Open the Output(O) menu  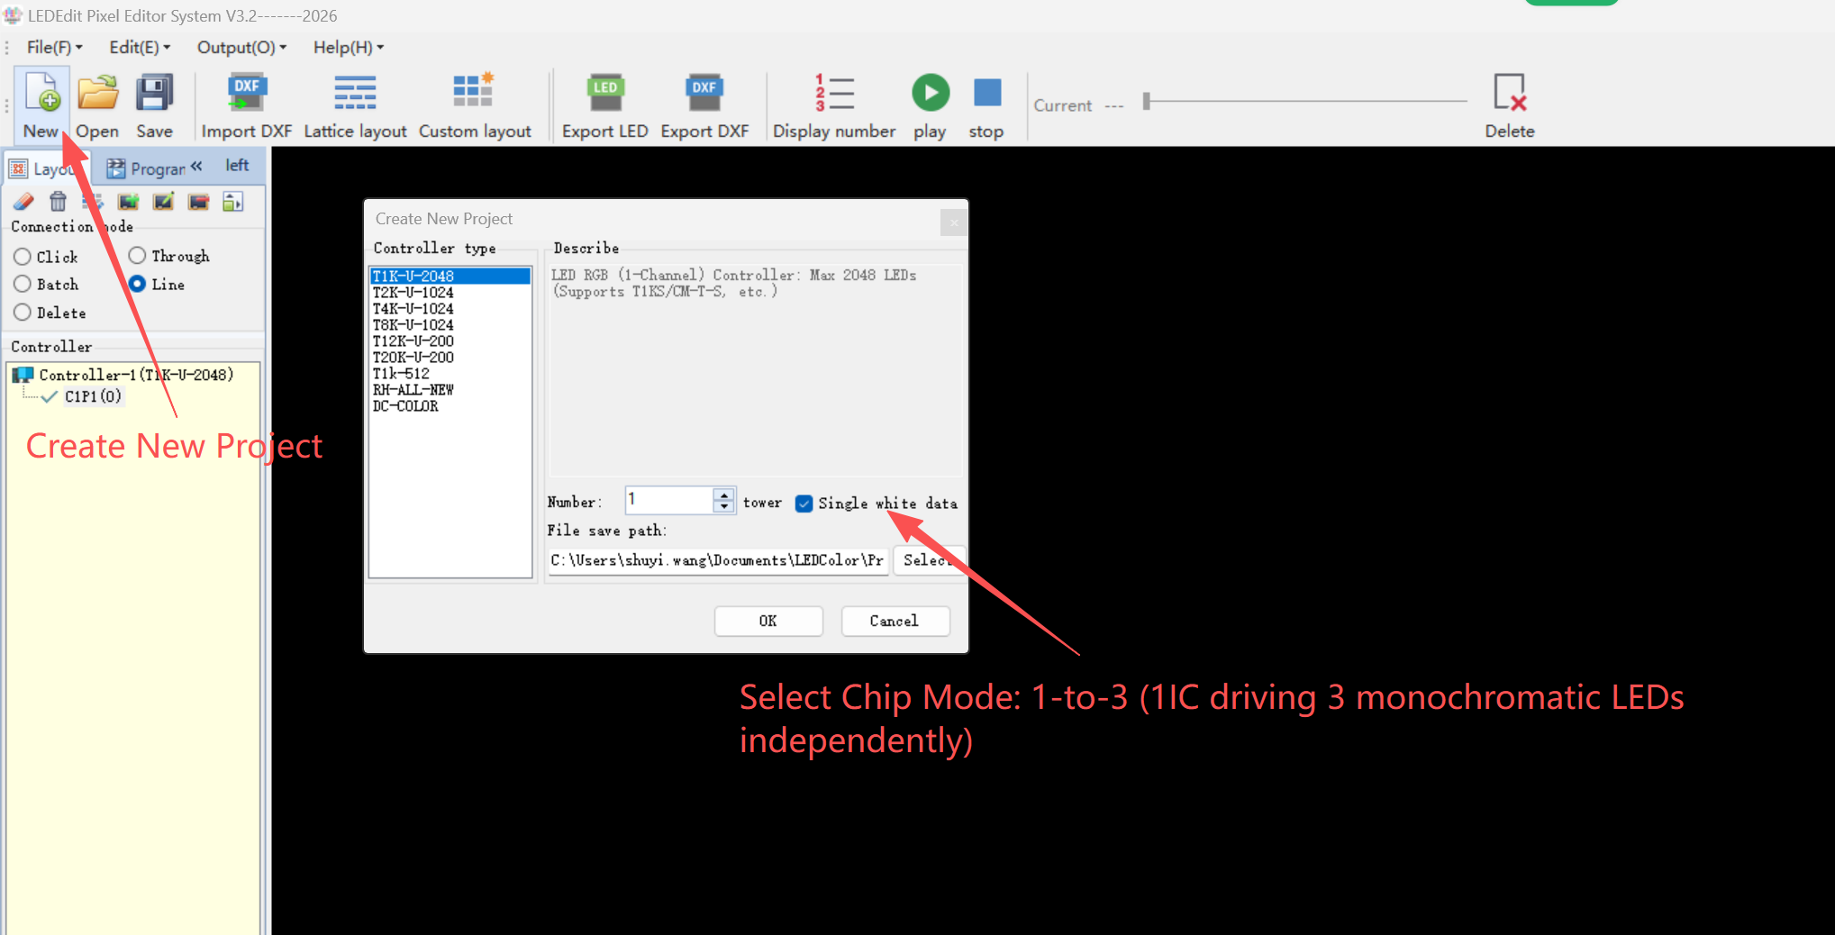(x=241, y=48)
